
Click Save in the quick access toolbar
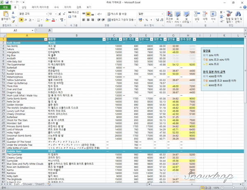7,2
